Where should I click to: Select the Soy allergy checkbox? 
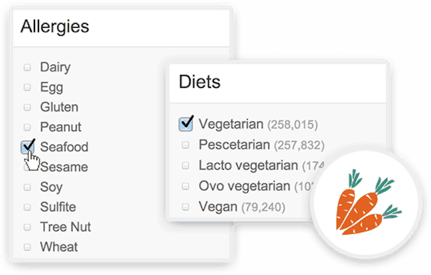pyautogui.click(x=27, y=187)
